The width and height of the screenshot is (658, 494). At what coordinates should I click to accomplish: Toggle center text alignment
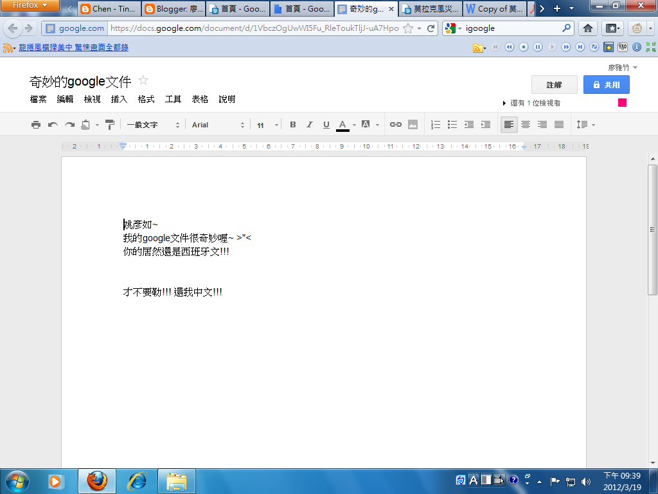coord(526,125)
